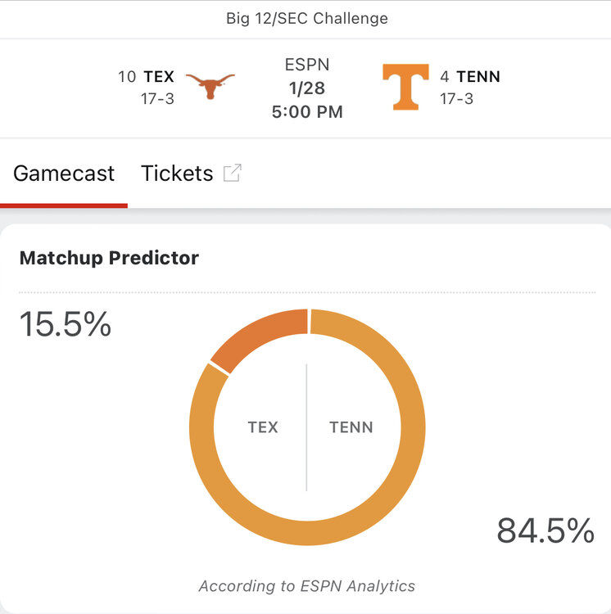Screen dimensions: 611x614
Task: Click the Matchup Predictor heading
Action: point(109,258)
